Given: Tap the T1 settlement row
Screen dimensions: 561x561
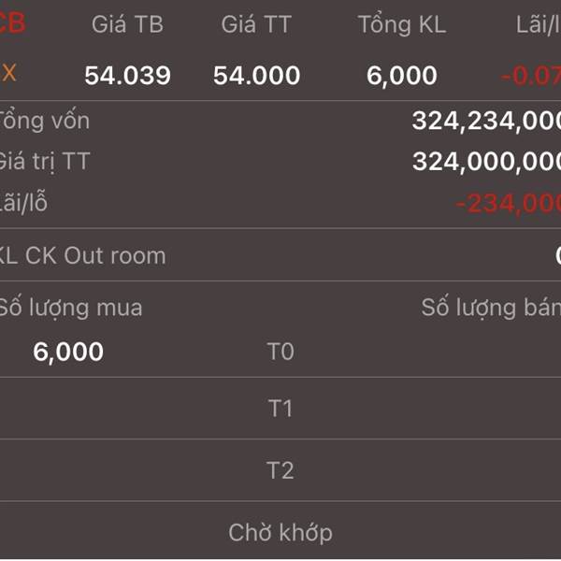Looking at the screenshot, I should pos(280,409).
